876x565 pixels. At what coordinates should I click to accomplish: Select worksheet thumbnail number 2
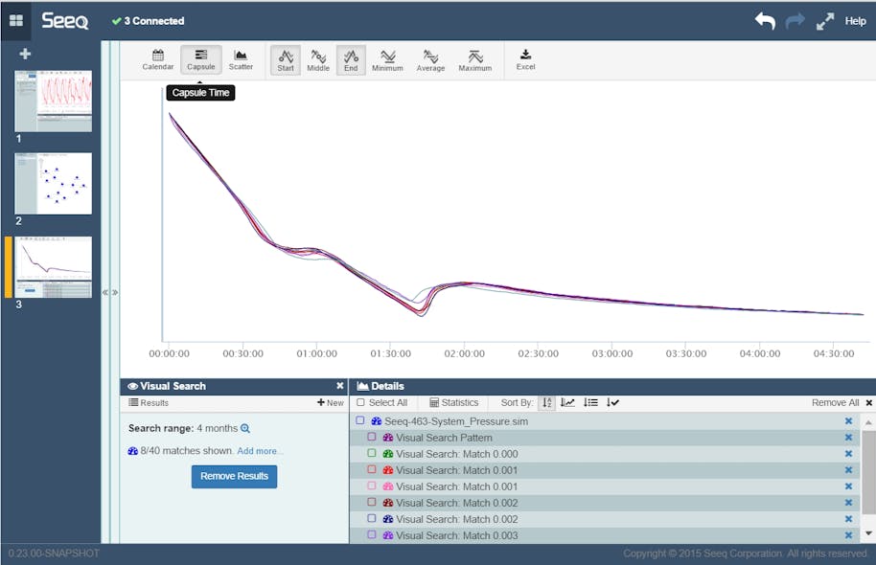tap(52, 182)
